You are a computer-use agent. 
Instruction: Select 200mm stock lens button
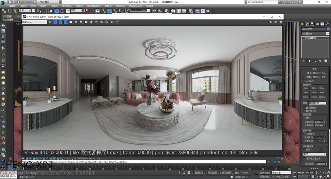point(322,97)
